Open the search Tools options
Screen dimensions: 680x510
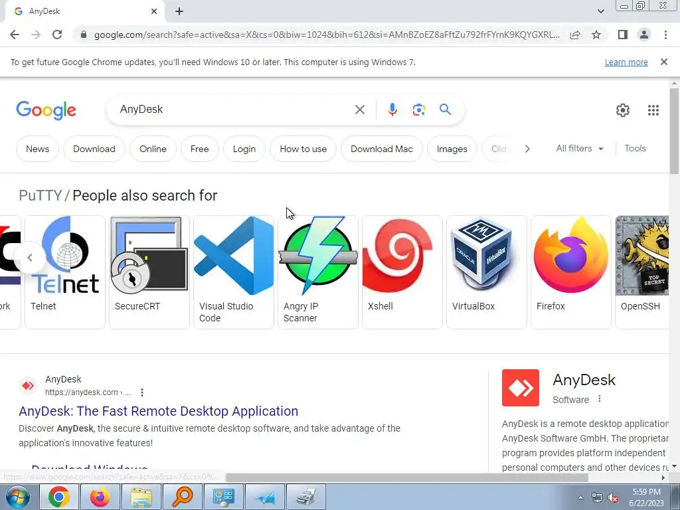click(635, 148)
